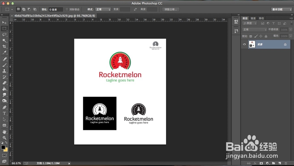Click the 羽化 feather input field
The width and height of the screenshot is (294, 166).
click(56, 9)
